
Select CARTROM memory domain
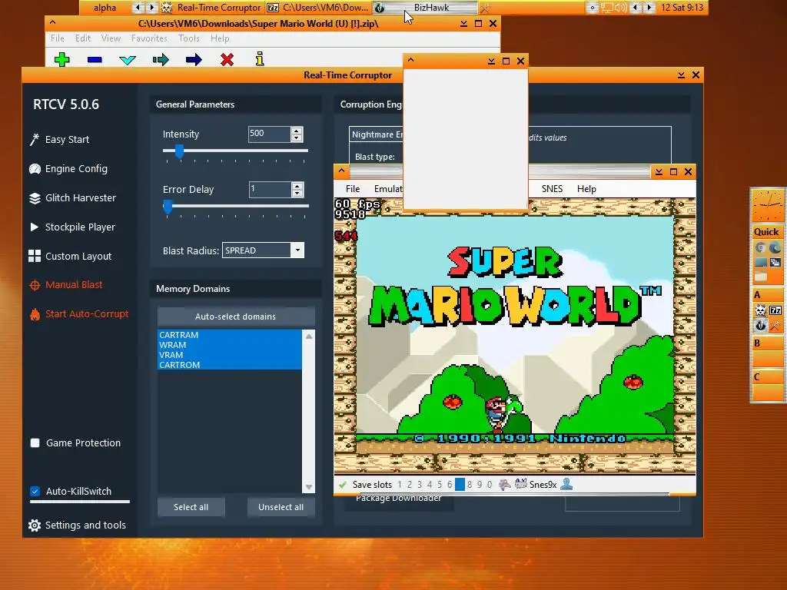click(x=229, y=365)
